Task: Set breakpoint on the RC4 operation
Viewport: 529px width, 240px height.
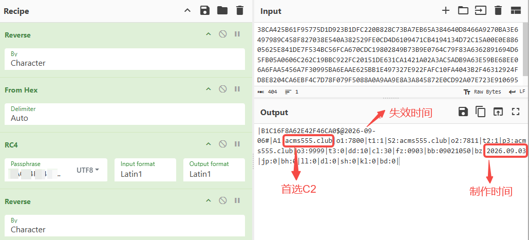Action: coord(237,144)
